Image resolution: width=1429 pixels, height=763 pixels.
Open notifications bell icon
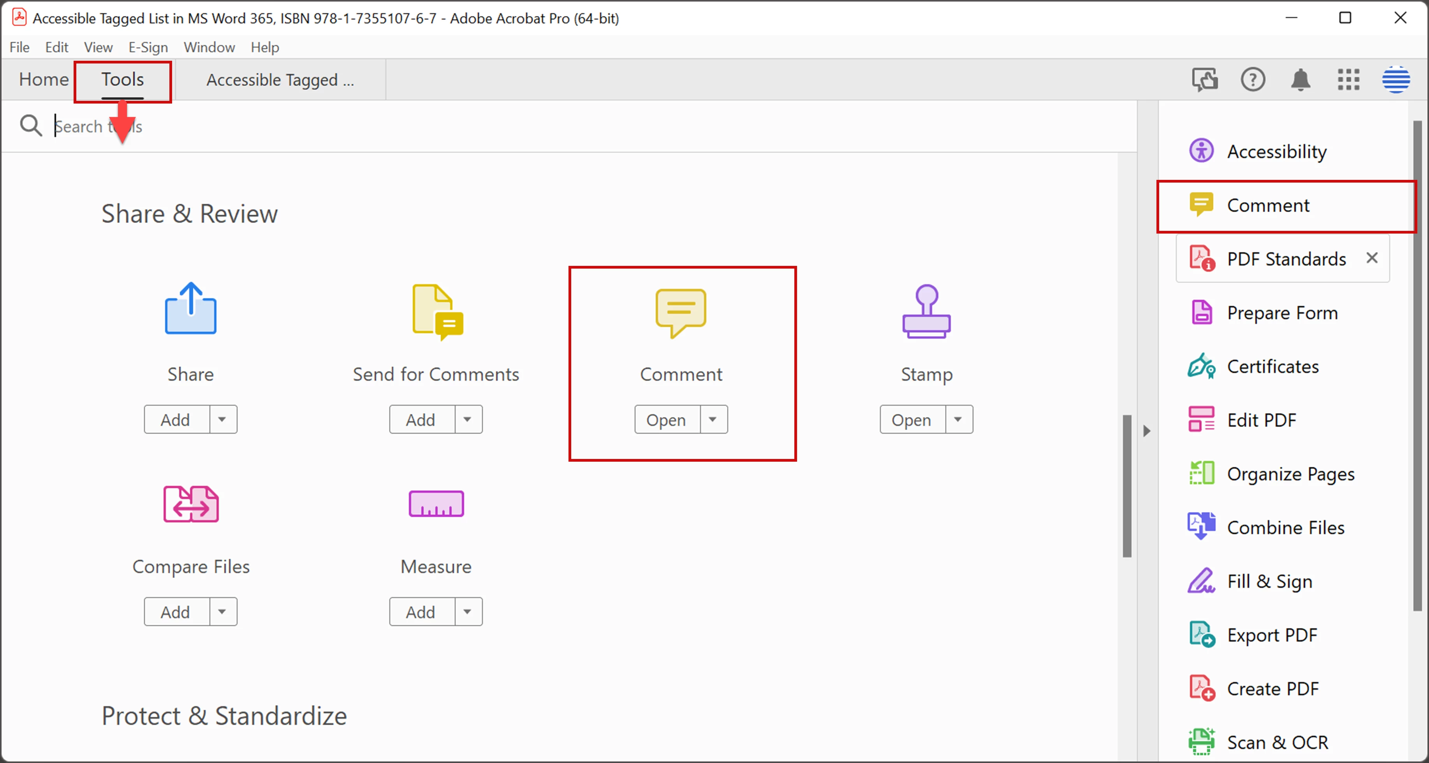click(1300, 80)
